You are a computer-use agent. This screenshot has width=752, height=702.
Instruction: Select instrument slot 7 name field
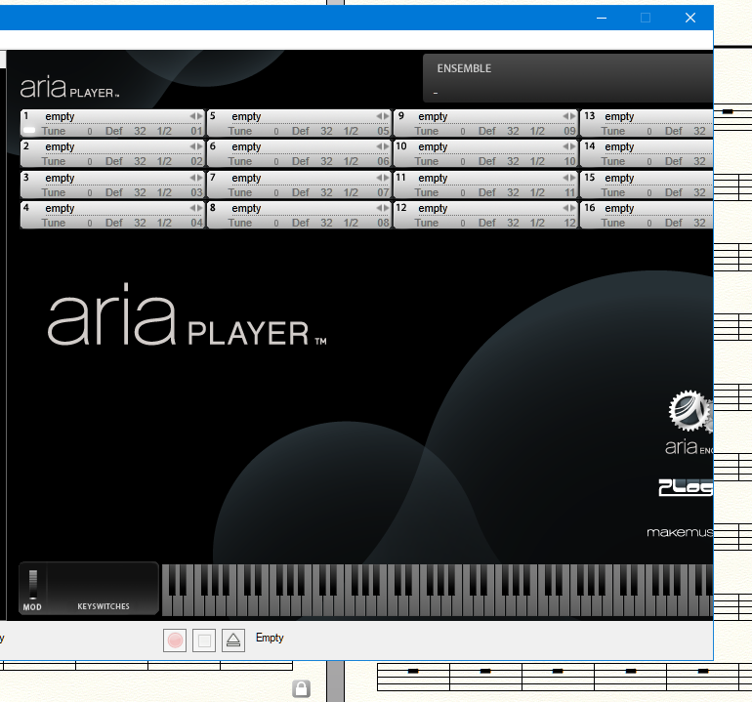pyautogui.click(x=247, y=178)
